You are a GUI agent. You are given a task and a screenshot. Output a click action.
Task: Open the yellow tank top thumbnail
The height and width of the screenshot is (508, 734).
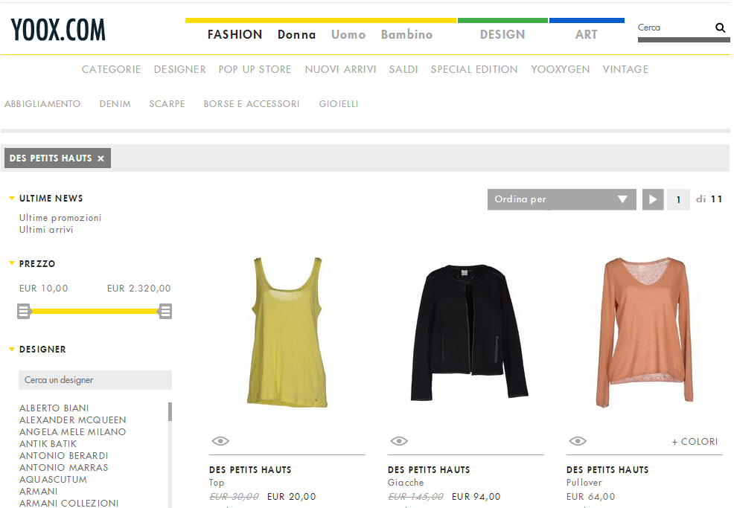287,332
